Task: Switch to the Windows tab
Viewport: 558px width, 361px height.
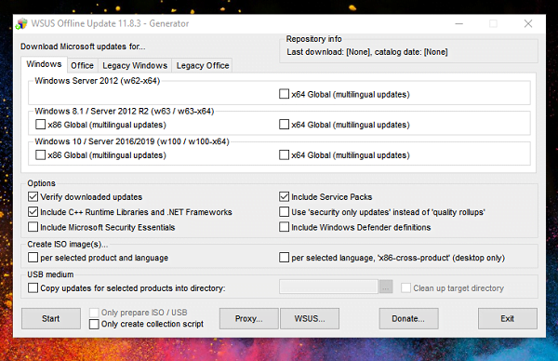Action: (44, 64)
